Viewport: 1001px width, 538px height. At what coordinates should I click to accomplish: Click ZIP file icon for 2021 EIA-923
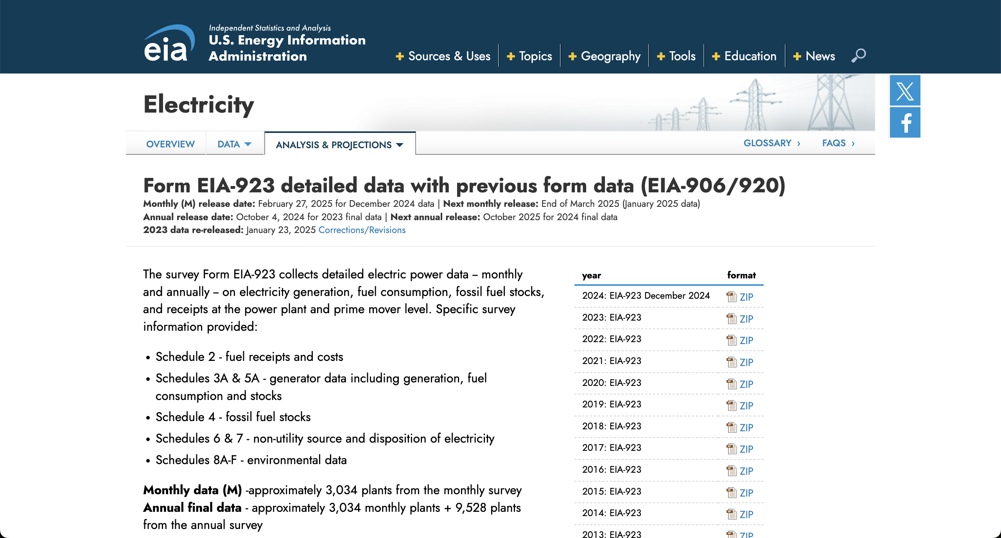[731, 362]
